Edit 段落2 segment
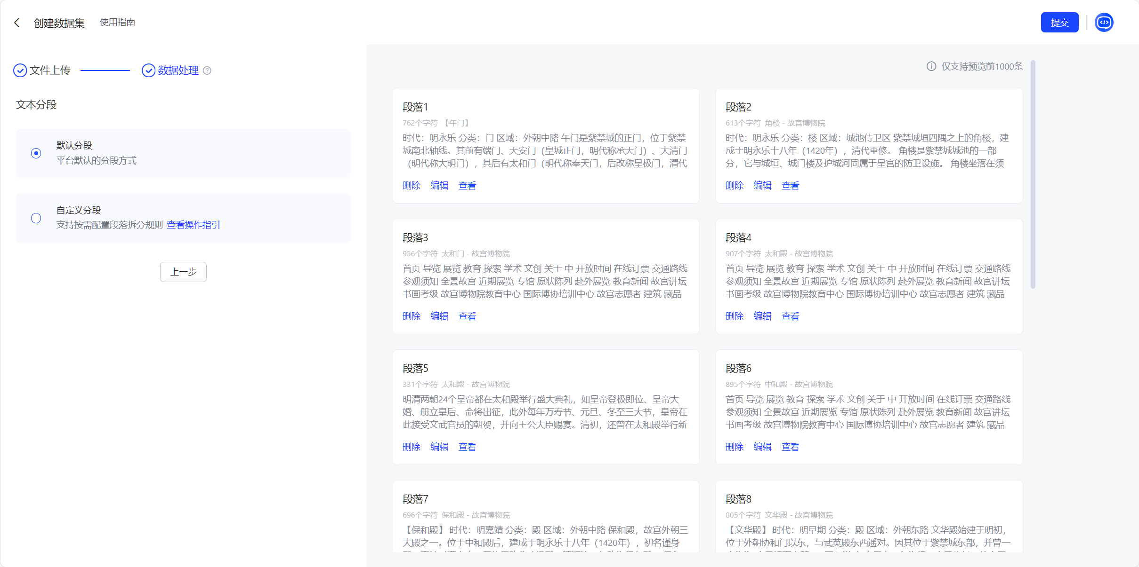 762,186
